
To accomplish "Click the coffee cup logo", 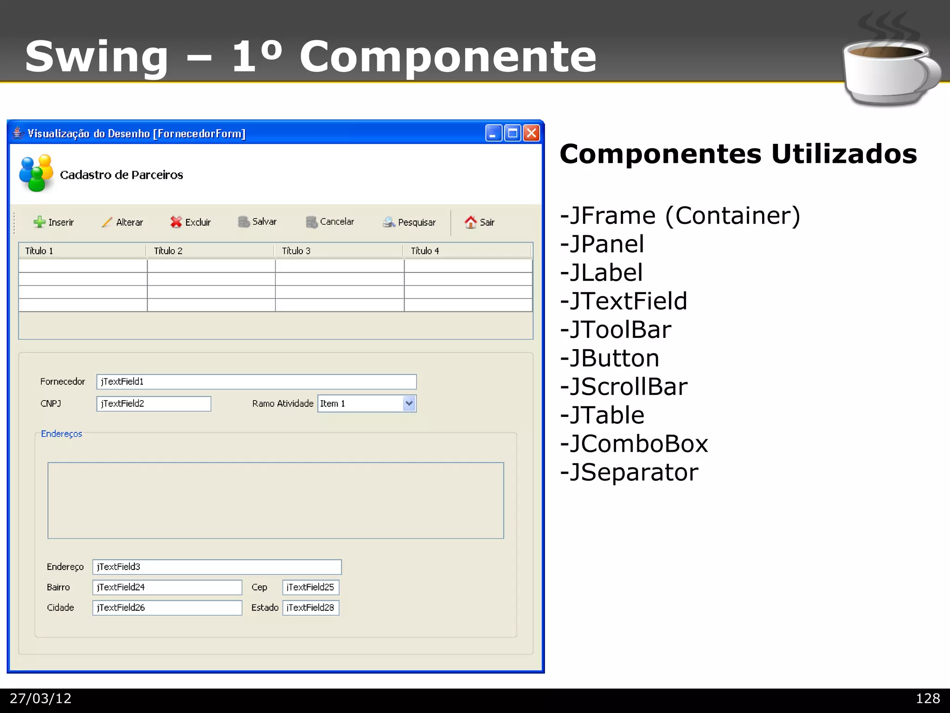I will tap(892, 59).
